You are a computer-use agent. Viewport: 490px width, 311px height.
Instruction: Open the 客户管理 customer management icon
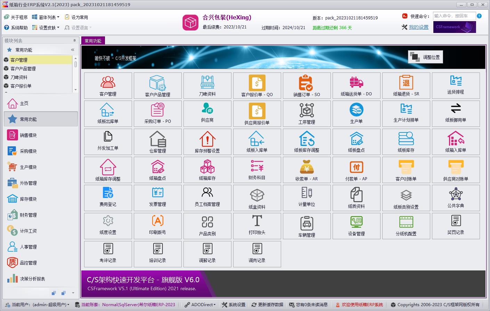(108, 86)
